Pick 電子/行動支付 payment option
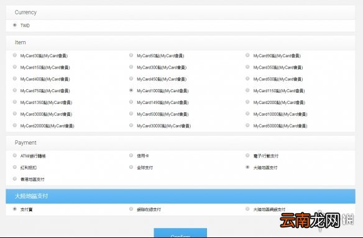Screen dimensions: 363x238 click(x=247, y=155)
